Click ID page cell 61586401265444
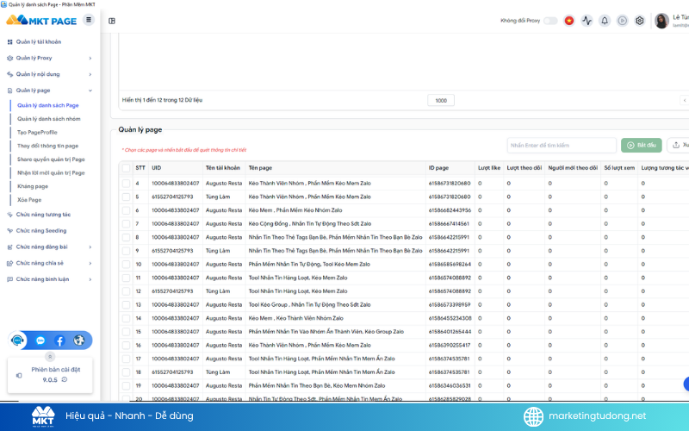The image size is (689, 431). [450, 332]
